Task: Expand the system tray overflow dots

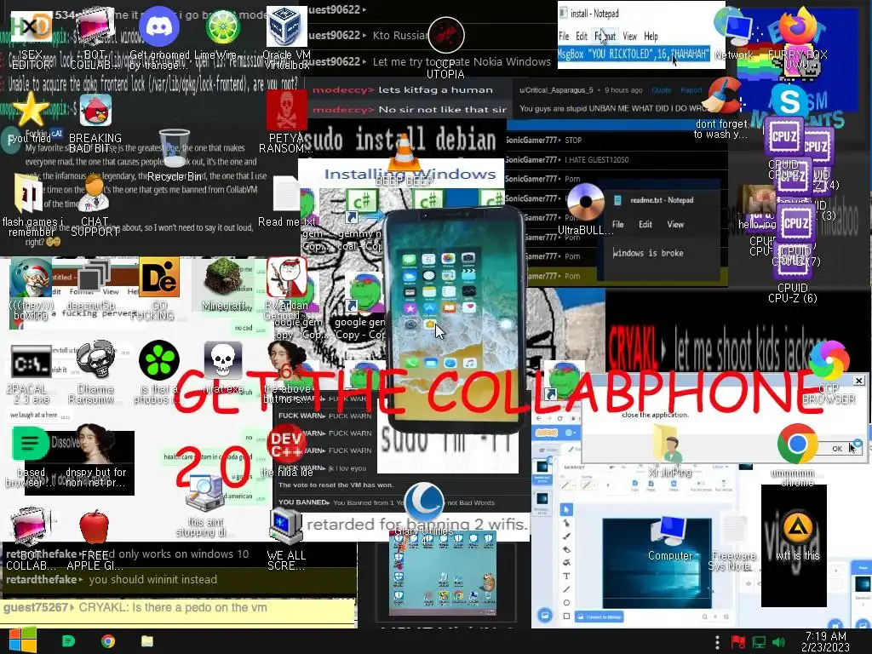Action: click(717, 642)
